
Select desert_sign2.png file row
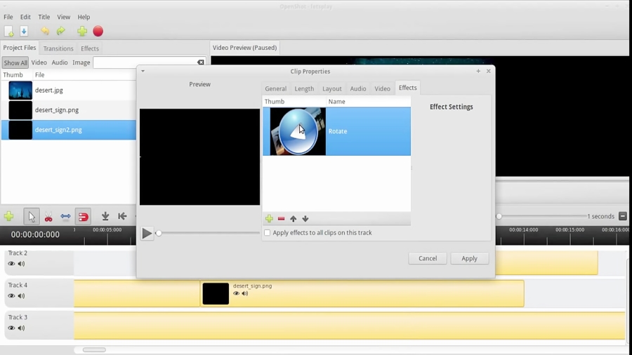tap(69, 130)
